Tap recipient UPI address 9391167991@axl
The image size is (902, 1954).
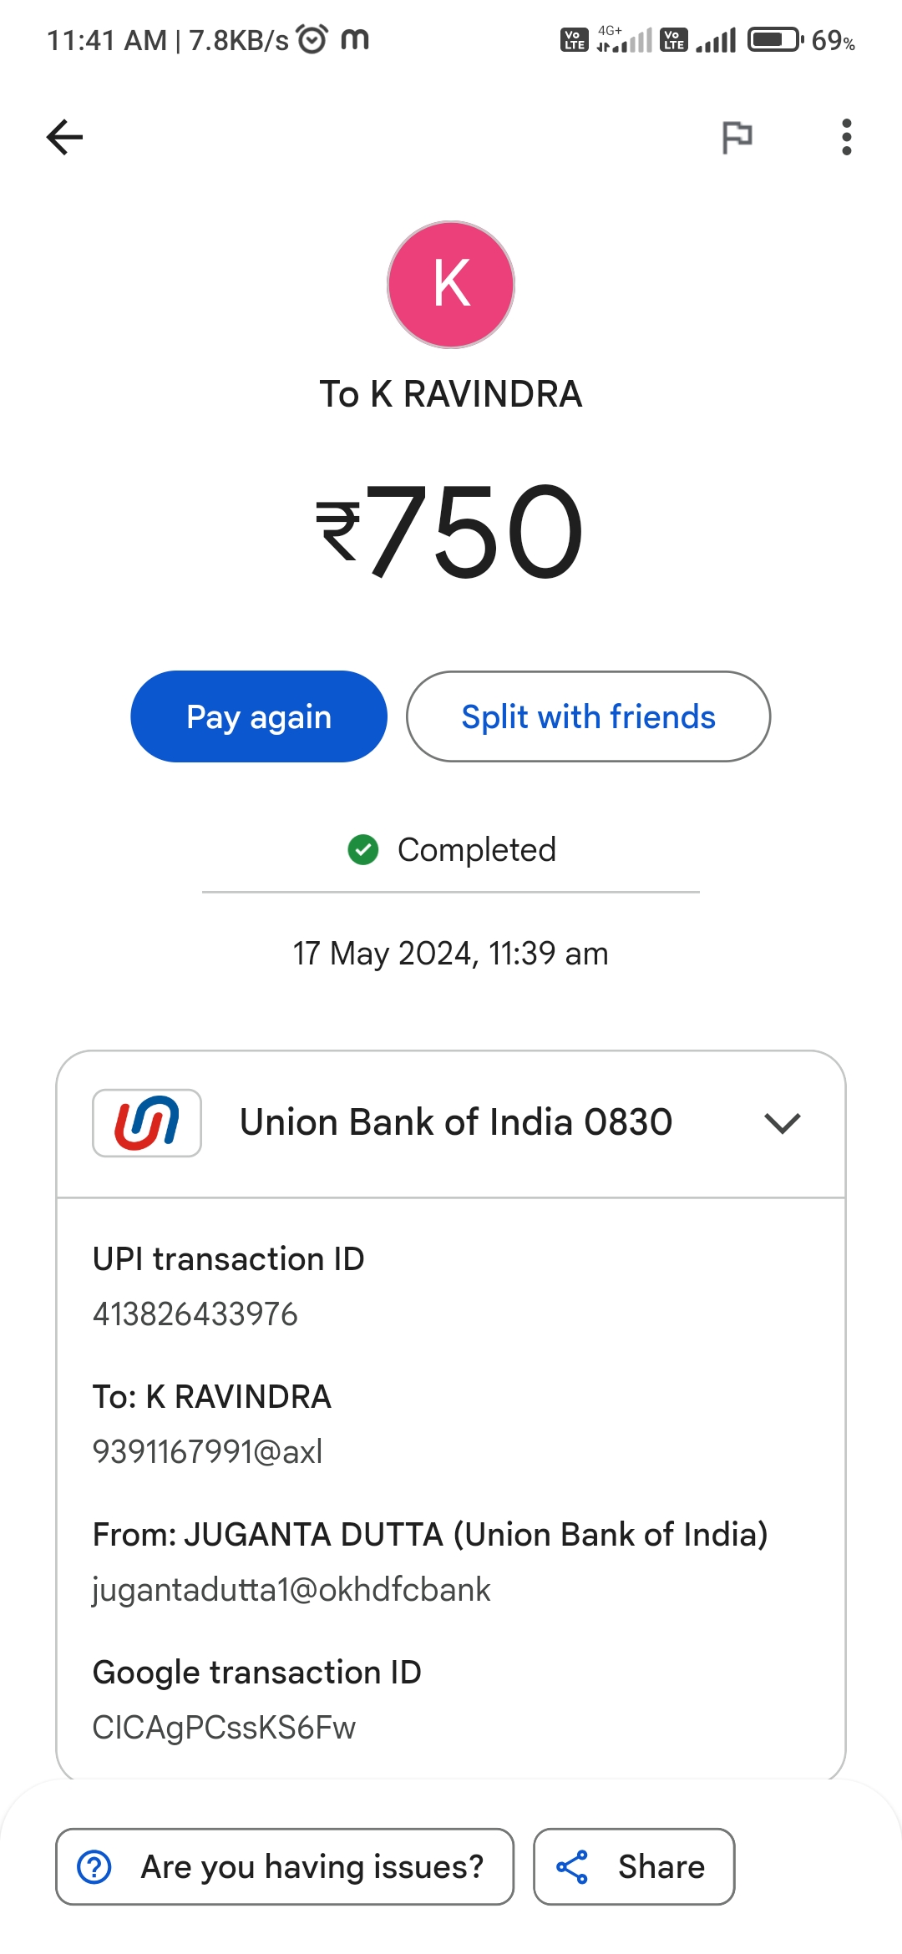coord(207,1452)
